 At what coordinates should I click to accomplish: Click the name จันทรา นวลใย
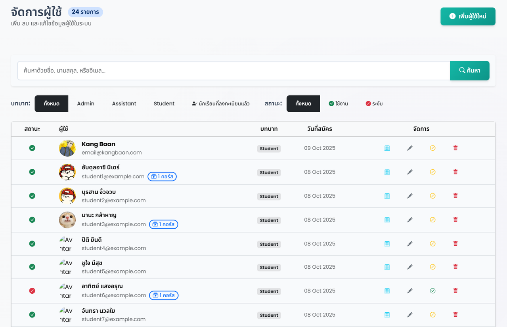click(x=98, y=310)
